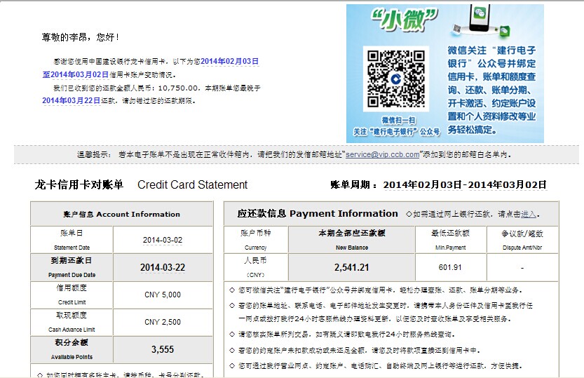Click the 微信扫一扫 caption under QR code
This screenshot has height=378, width=584.
pos(398,121)
